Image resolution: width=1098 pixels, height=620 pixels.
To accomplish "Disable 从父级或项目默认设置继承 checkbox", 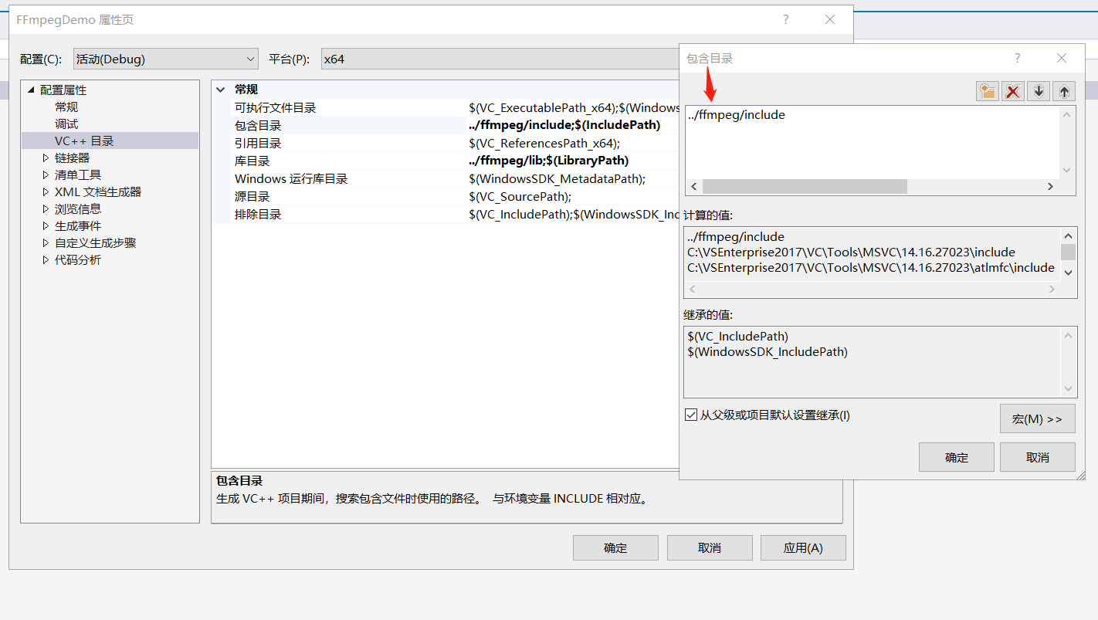I will point(690,415).
